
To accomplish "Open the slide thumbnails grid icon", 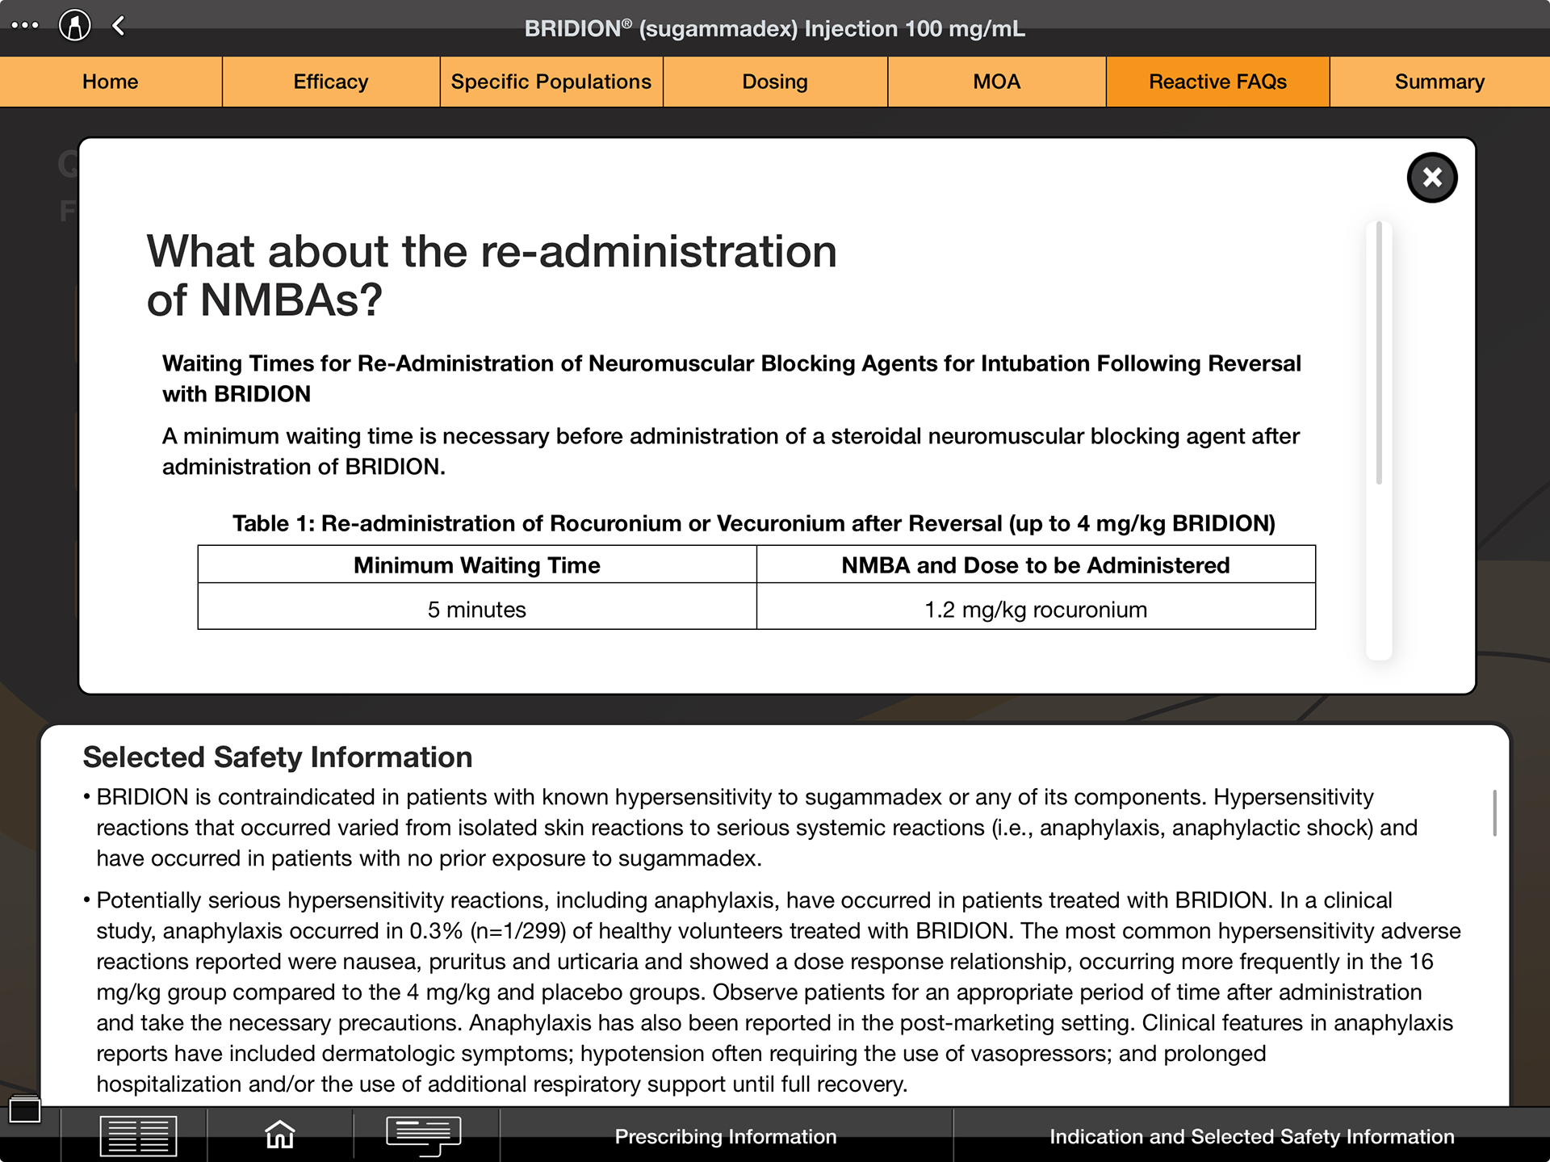I will click(x=138, y=1135).
